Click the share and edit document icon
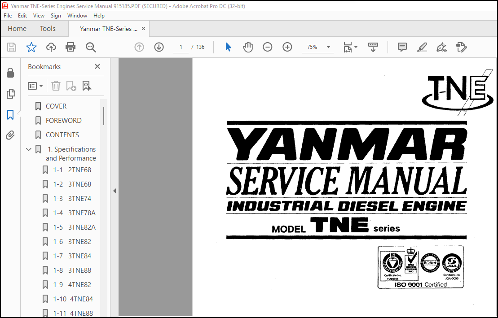The height and width of the screenshot is (318, 498). 461,47
